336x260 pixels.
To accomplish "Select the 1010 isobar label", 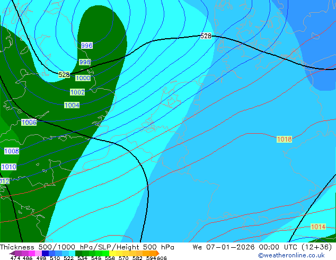I will click(9, 167).
